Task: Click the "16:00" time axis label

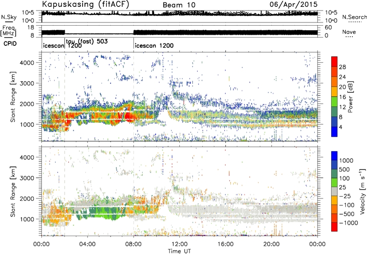Action: [x=225, y=244]
